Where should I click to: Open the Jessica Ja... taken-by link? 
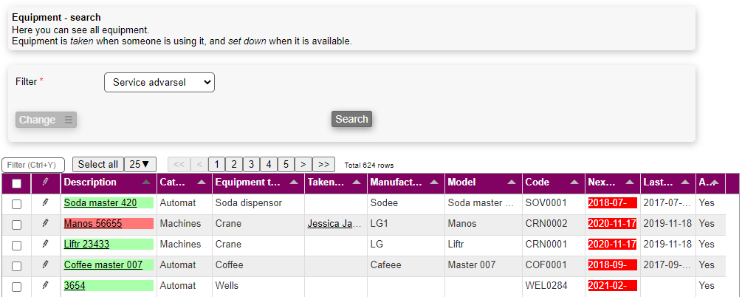(334, 223)
